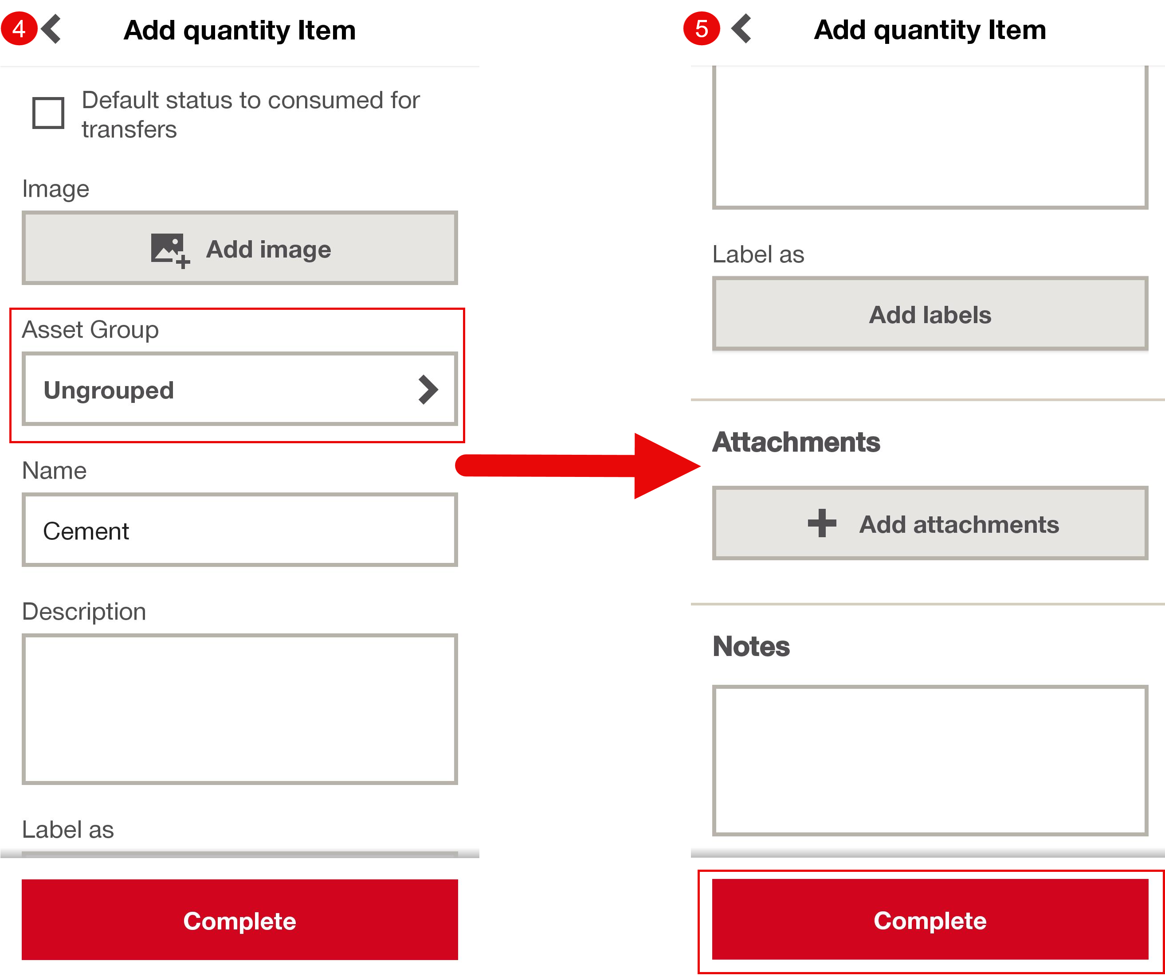Tap the red step 5 badge
Viewport: 1165px width, 980px height.
(701, 29)
